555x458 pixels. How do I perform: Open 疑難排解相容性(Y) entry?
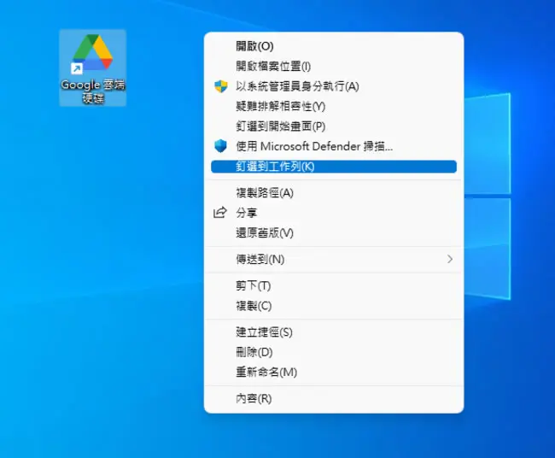point(333,106)
